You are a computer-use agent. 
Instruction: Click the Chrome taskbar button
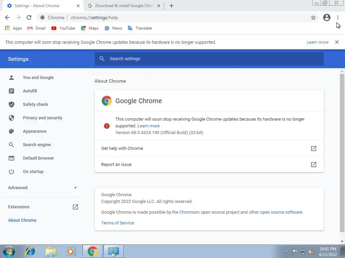click(x=92, y=251)
